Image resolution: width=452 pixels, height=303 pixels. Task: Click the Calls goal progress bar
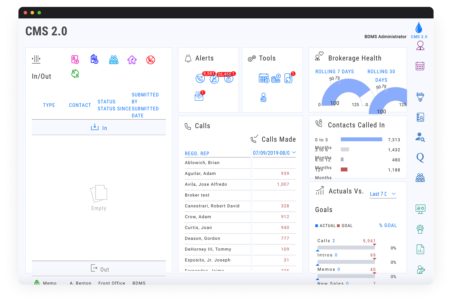(x=346, y=247)
